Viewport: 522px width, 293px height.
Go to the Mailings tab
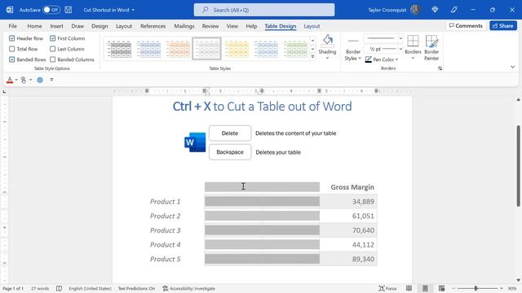(x=184, y=26)
